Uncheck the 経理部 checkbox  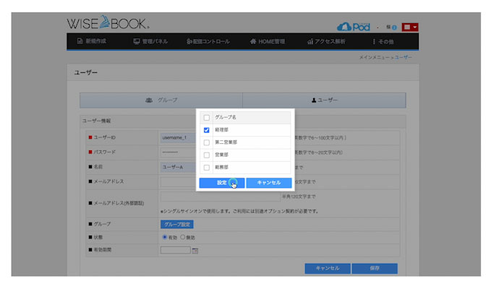207,130
